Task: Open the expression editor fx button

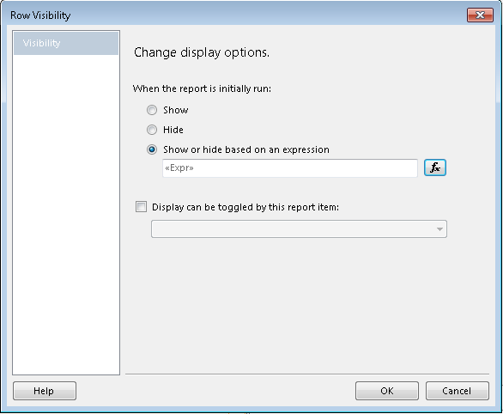Action: point(435,167)
